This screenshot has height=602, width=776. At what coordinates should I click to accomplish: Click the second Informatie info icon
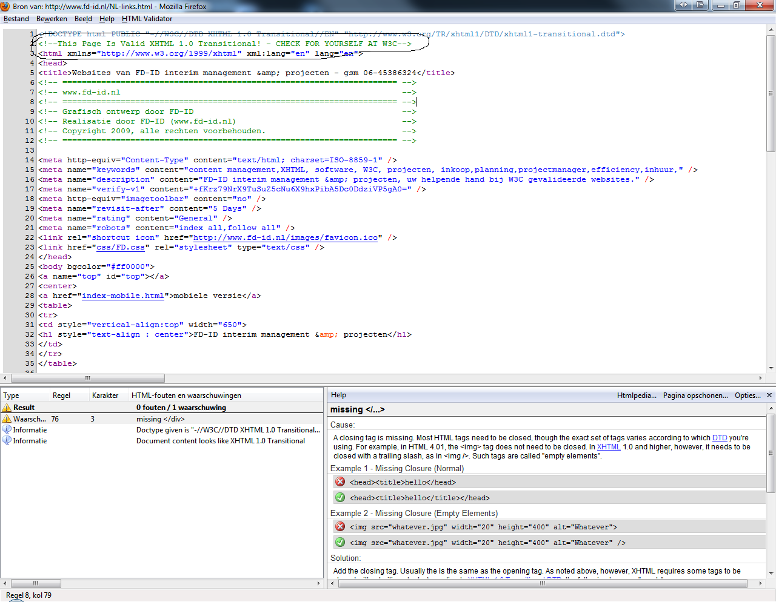pyautogui.click(x=7, y=441)
